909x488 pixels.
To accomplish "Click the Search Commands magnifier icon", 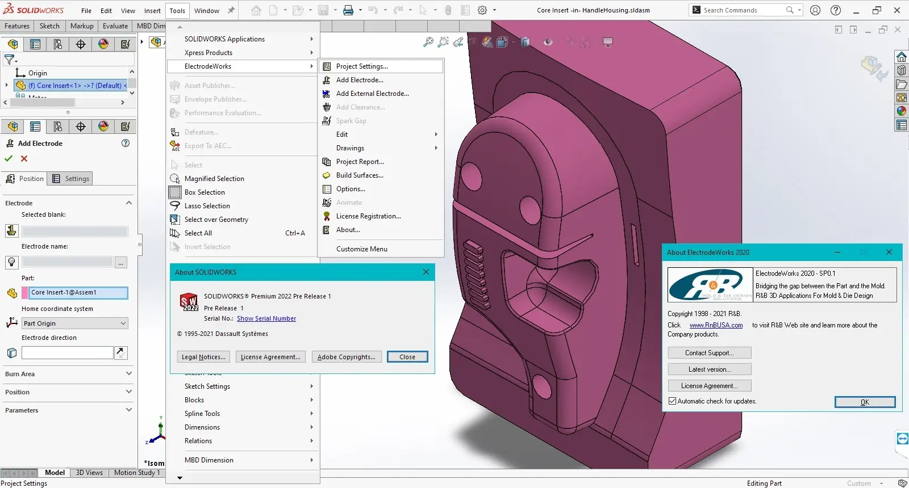I will tap(790, 10).
